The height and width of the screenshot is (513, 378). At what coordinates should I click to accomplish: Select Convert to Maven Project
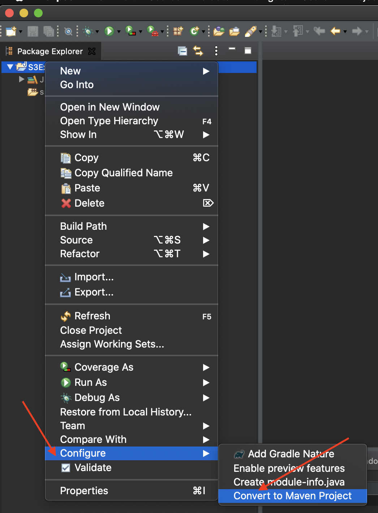(x=292, y=496)
